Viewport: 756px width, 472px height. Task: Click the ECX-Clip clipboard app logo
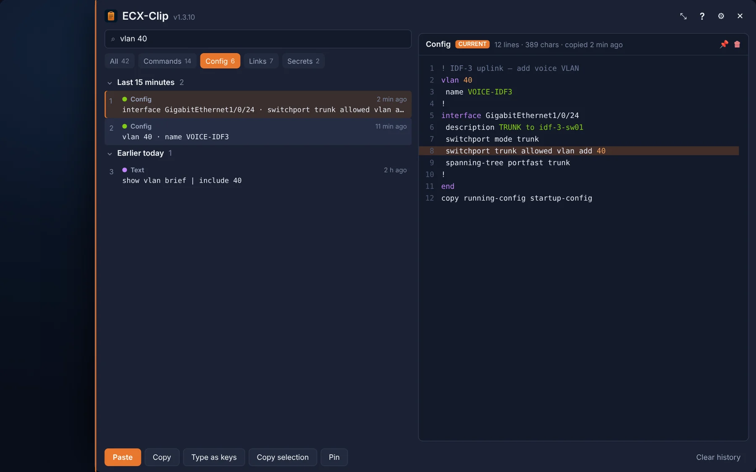pyautogui.click(x=111, y=16)
